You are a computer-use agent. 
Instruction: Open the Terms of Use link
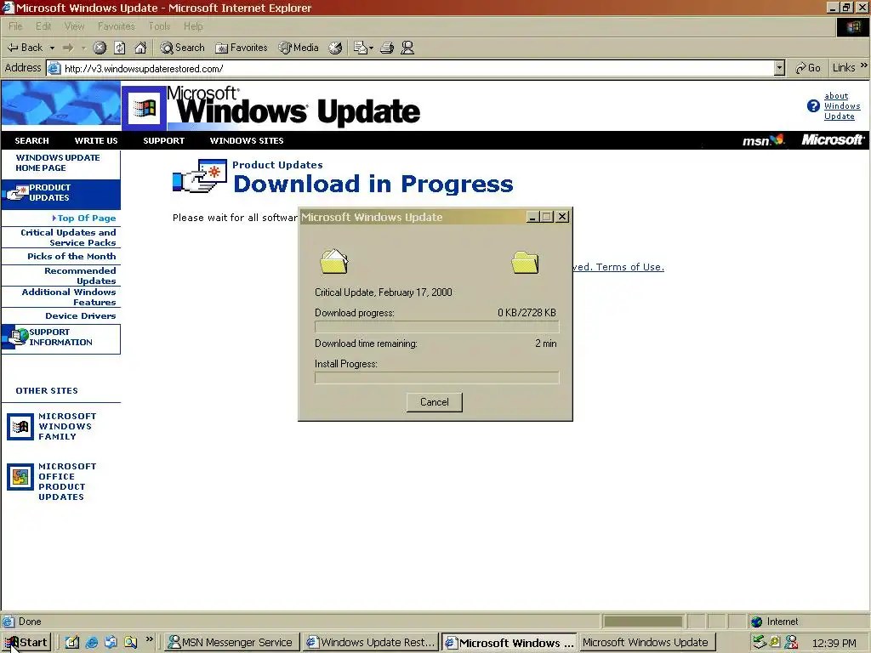pos(630,267)
